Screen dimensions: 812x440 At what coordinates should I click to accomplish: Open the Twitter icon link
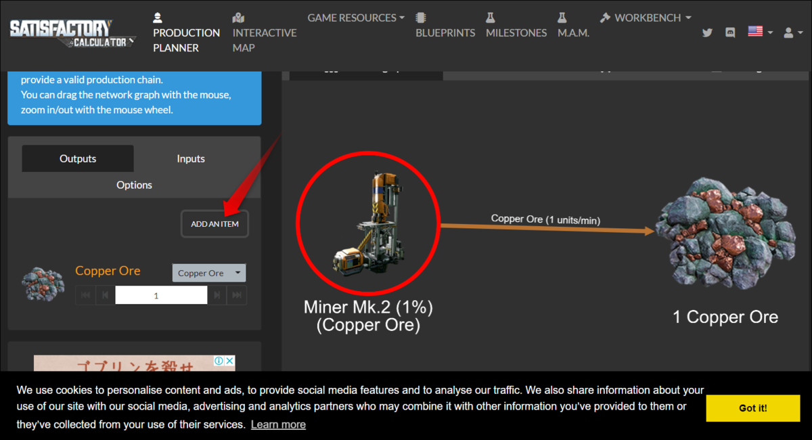(x=707, y=32)
